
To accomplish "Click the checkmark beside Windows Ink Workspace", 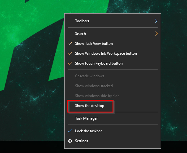I will pyautogui.click(x=70, y=53).
